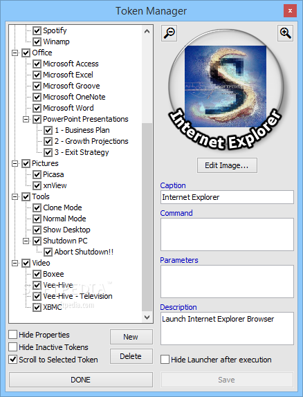Image resolution: width=303 pixels, height=397 pixels.
Task: Enable Hide Launcher after execution
Action: click(165, 359)
